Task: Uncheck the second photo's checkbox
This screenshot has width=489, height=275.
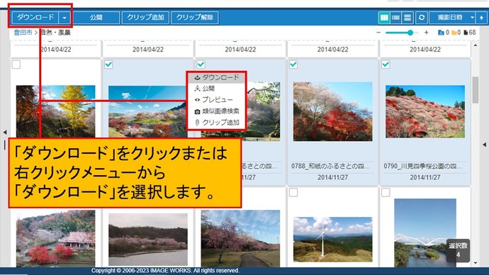Action: [108, 64]
